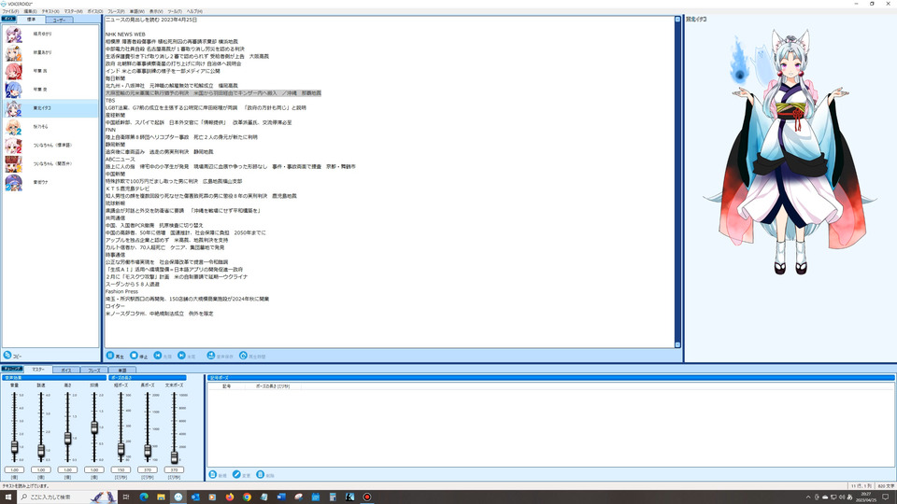Choose the 琴葉 葵 voice preset icon
The height and width of the screenshot is (504, 897).
13,90
